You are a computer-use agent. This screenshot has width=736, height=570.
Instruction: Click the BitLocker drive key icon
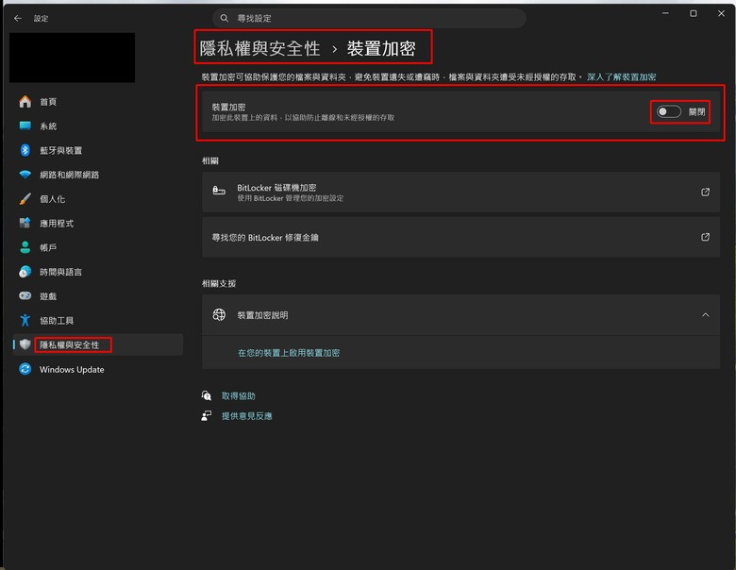pyautogui.click(x=219, y=191)
